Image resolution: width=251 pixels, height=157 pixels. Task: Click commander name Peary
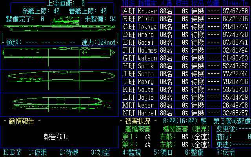(x=146, y=82)
